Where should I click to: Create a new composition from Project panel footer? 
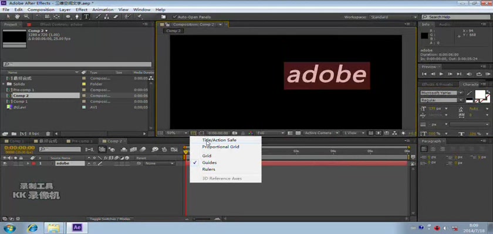click(23, 133)
